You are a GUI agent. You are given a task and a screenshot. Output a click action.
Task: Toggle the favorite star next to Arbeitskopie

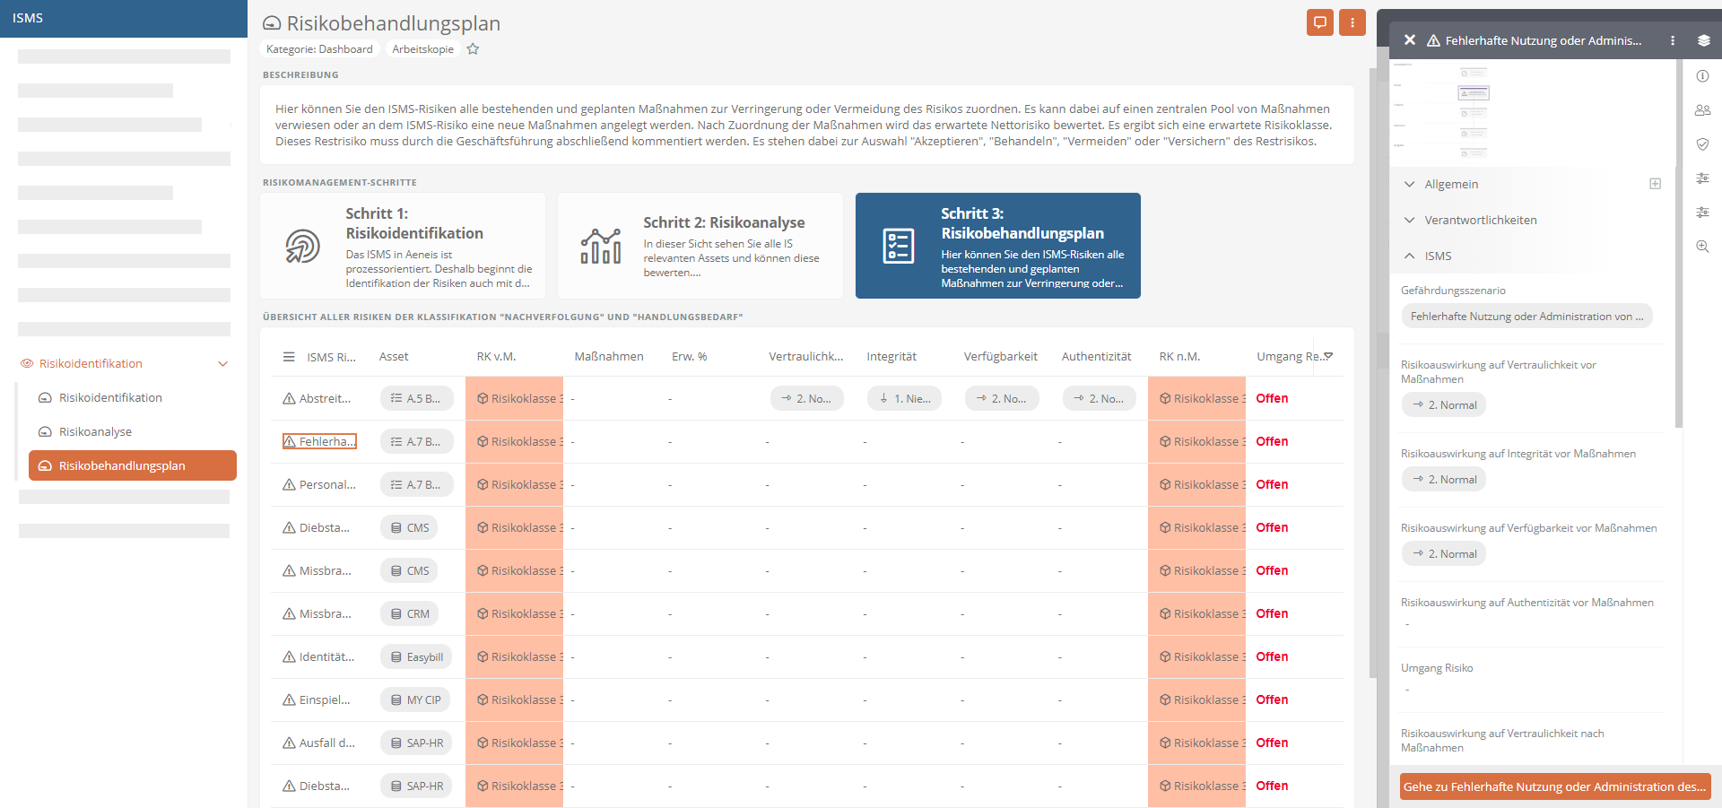click(473, 49)
